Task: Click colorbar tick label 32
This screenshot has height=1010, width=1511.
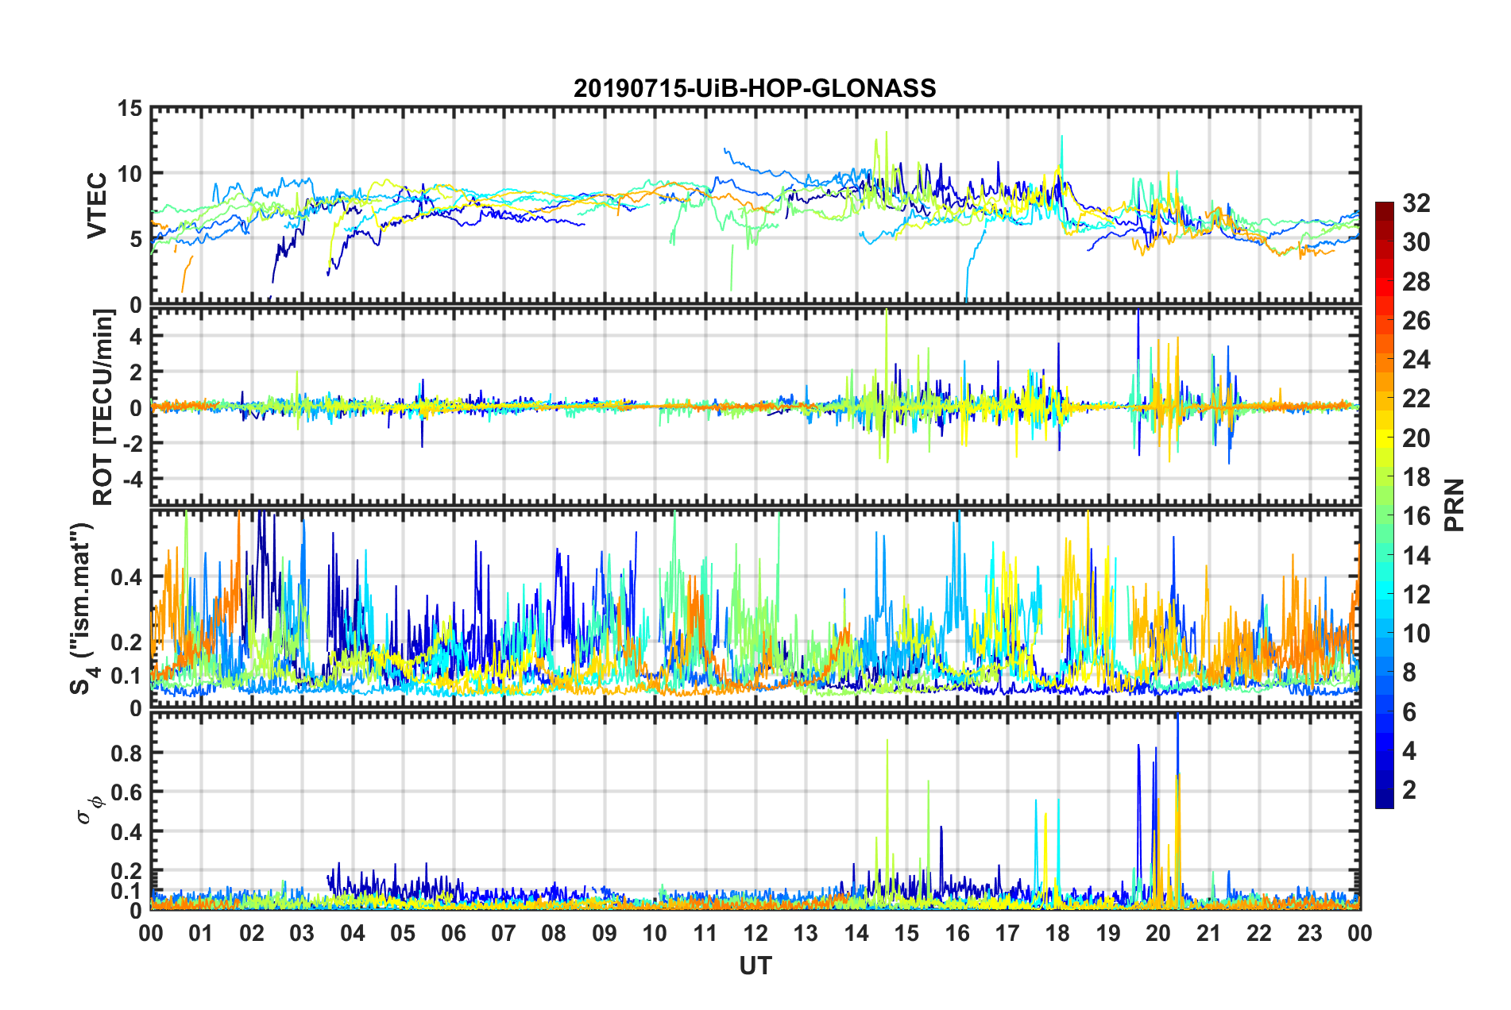Action: click(x=1416, y=203)
